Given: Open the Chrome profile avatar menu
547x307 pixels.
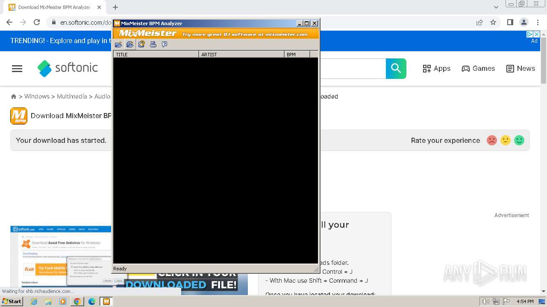Looking at the screenshot, I should (x=523, y=22).
